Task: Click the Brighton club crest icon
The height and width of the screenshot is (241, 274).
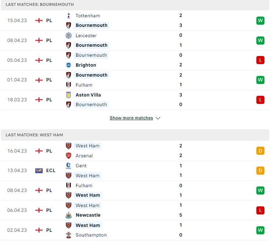Action: coord(68,65)
